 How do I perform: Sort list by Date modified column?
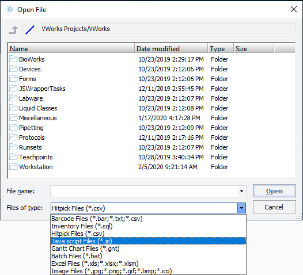click(171, 48)
